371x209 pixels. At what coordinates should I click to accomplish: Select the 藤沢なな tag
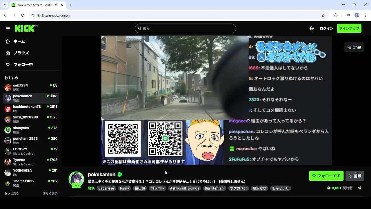click(259, 188)
